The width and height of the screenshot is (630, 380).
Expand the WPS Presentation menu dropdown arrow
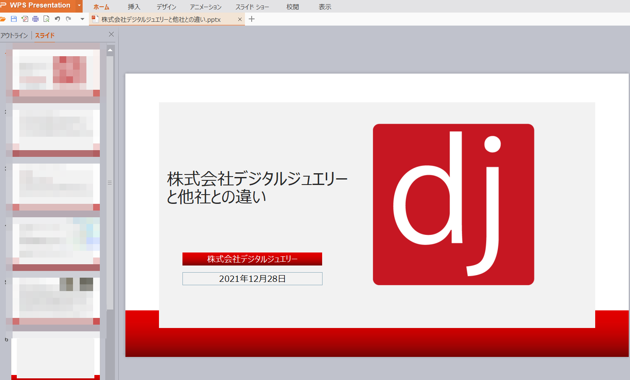79,5
